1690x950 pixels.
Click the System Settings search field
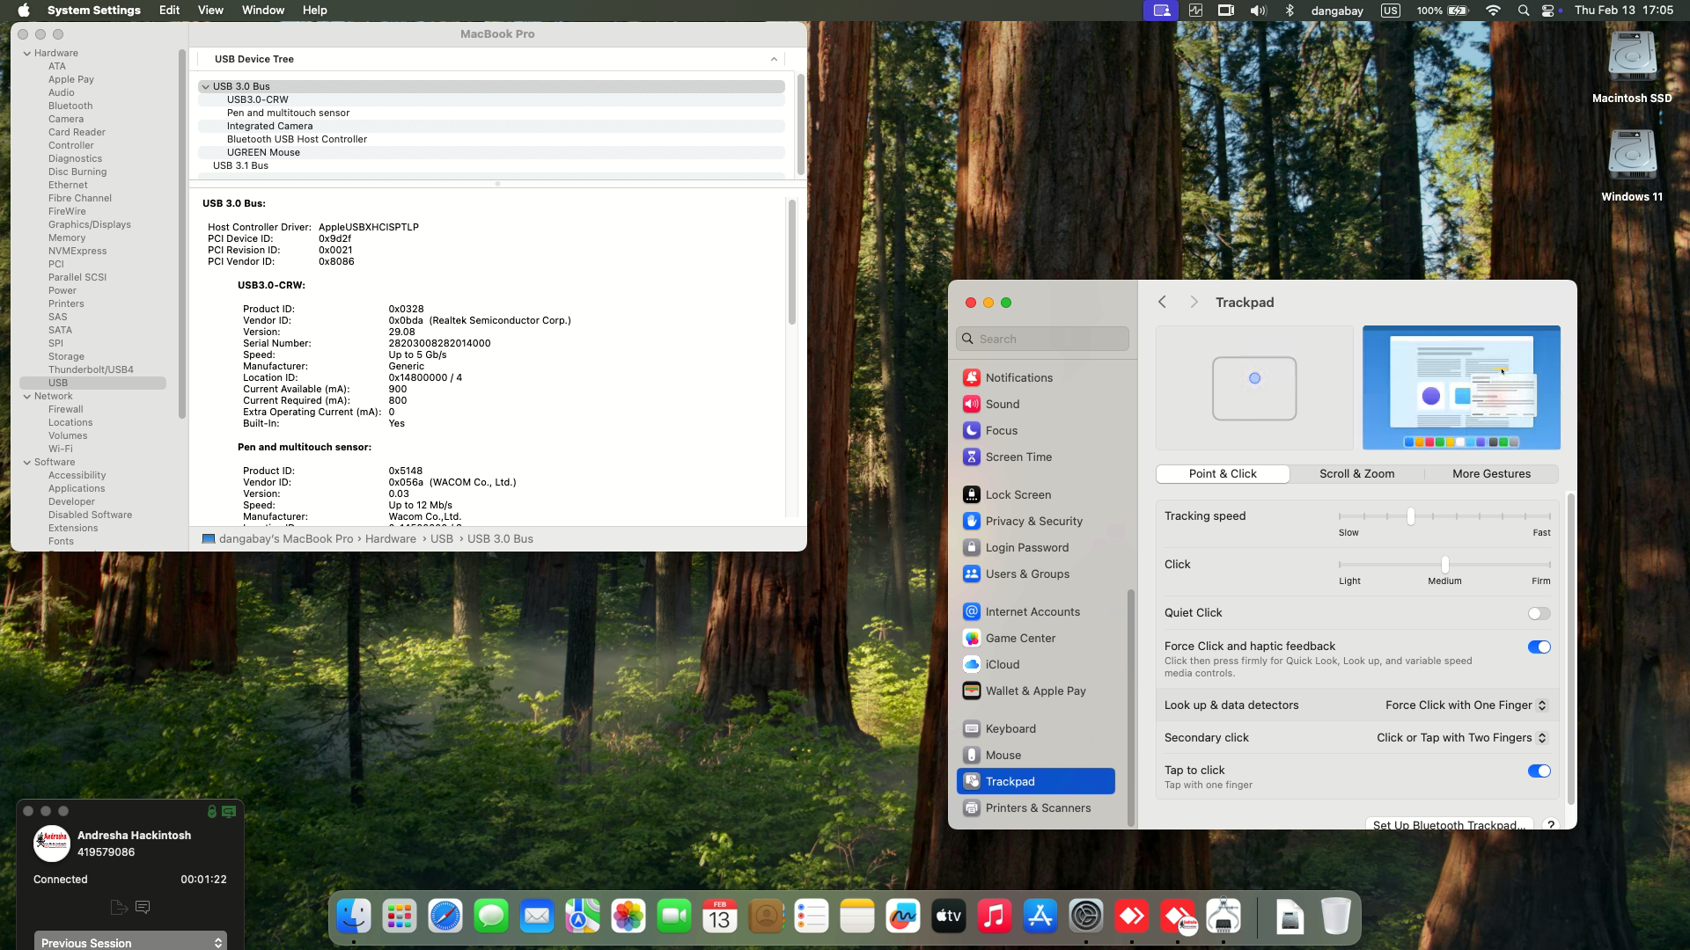[x=1042, y=339]
